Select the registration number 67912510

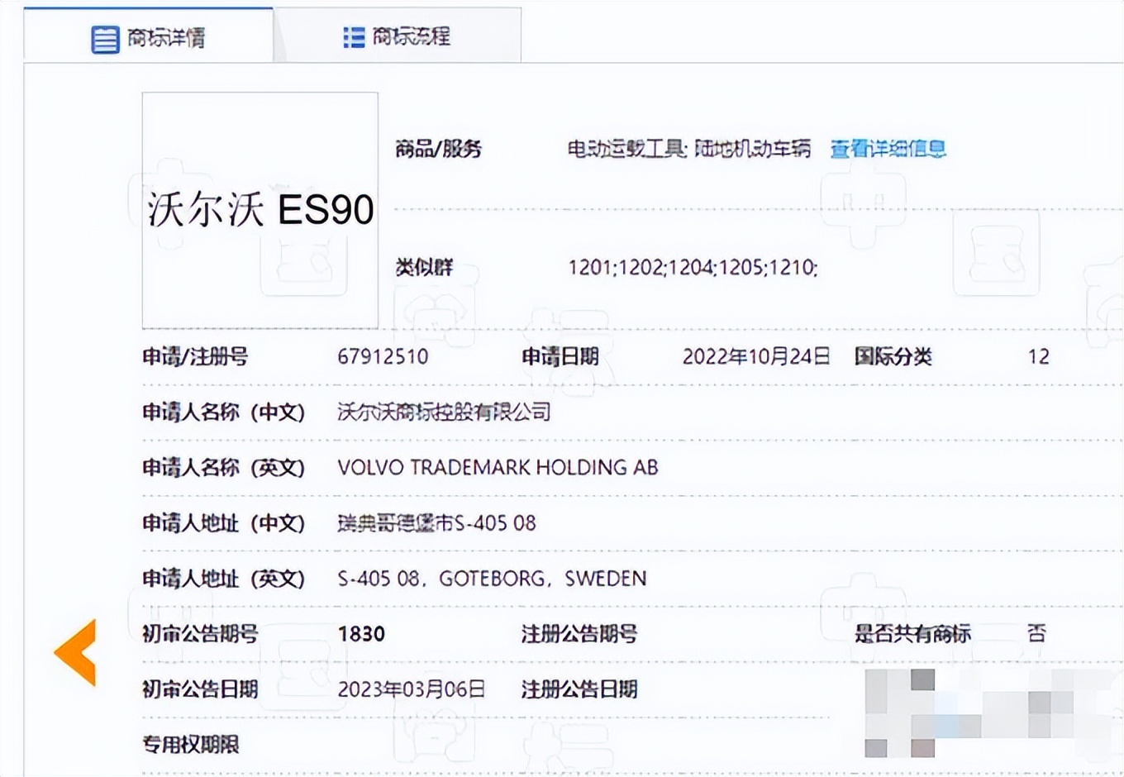pyautogui.click(x=383, y=357)
